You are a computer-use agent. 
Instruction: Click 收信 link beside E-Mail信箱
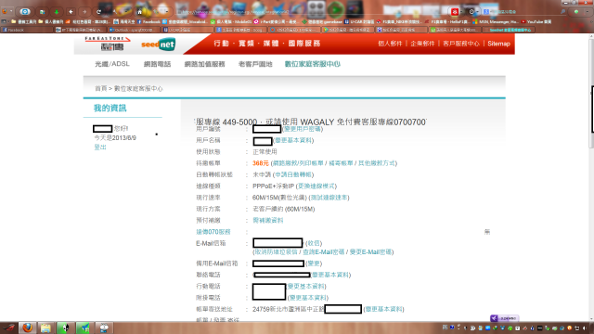[x=314, y=243]
